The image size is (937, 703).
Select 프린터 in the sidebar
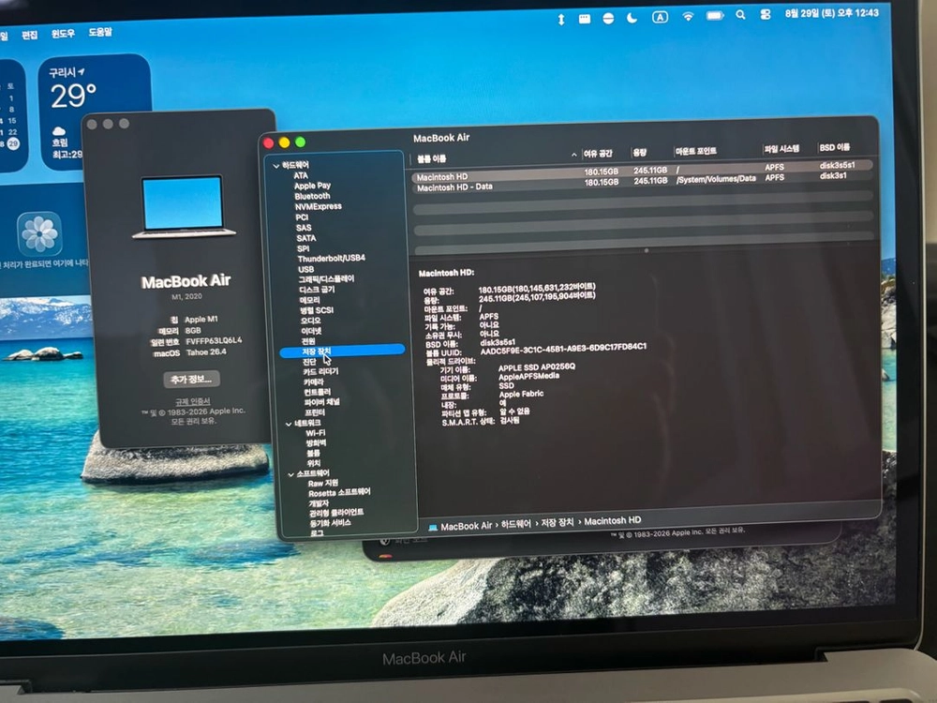(315, 412)
